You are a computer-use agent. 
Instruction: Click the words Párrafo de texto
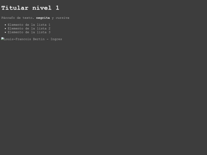(18, 18)
